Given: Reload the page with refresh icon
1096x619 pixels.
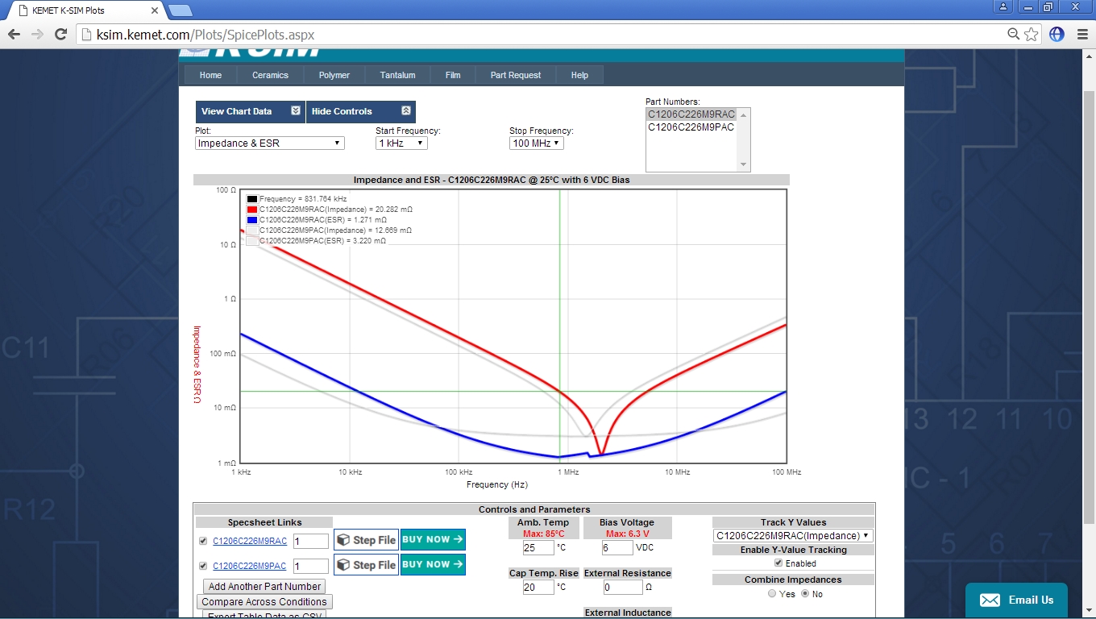Looking at the screenshot, I should 60,35.
